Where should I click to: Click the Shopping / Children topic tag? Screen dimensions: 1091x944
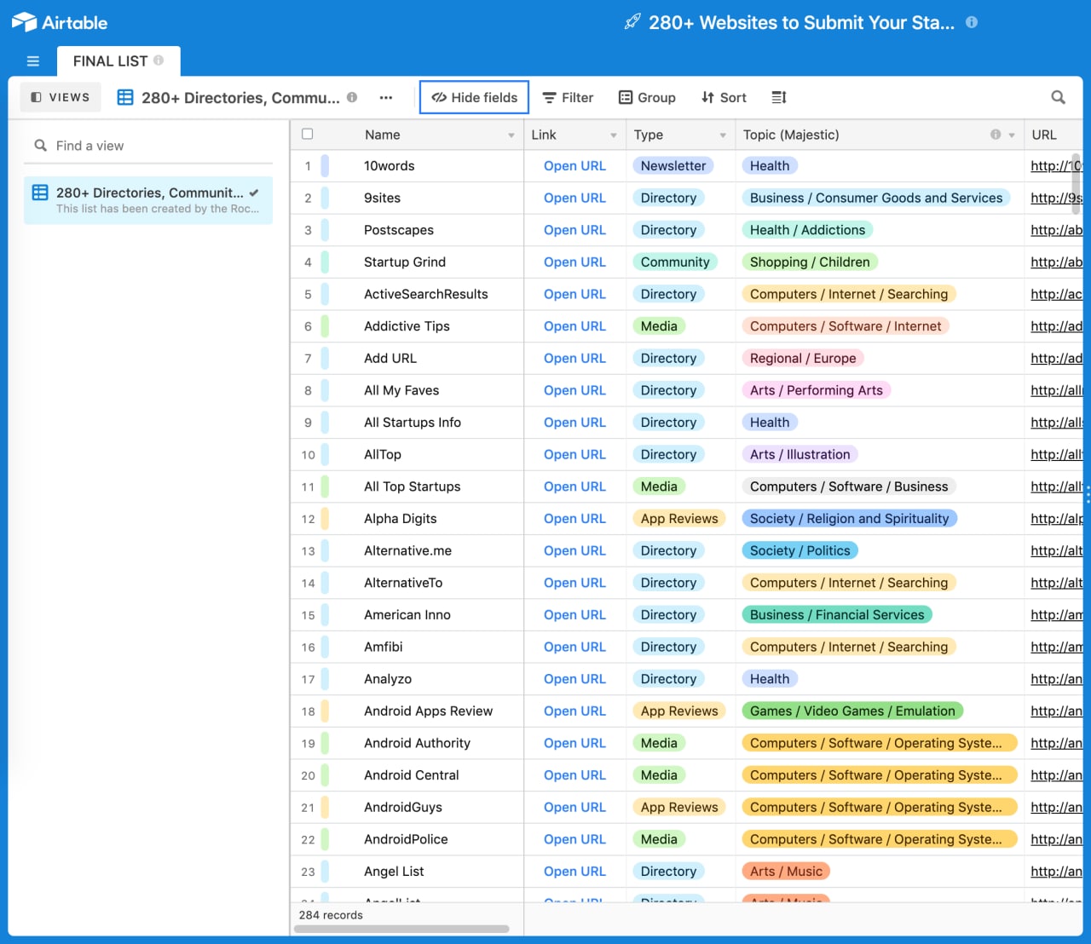(810, 262)
